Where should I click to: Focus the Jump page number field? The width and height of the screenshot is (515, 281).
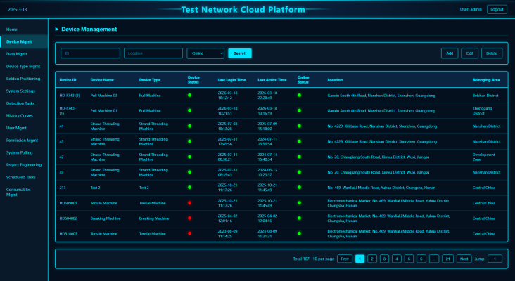click(x=495, y=259)
